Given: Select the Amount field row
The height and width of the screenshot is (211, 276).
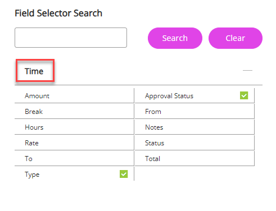Looking at the screenshot, I should pyautogui.click(x=74, y=96).
